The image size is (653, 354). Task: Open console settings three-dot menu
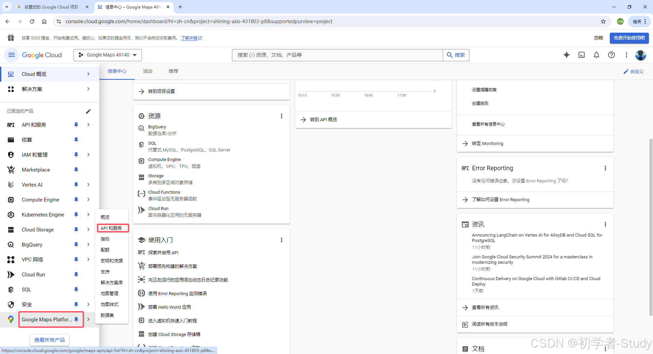point(626,55)
